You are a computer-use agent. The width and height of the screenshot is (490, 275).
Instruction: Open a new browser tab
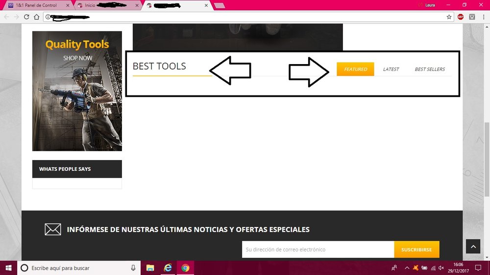[x=220, y=5]
